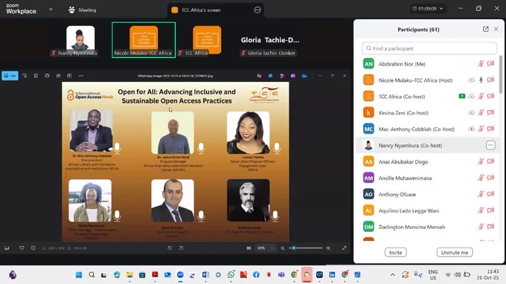Click the Edit button in Photos toolbar
This screenshot has width=506, height=284.
click(x=10, y=76)
